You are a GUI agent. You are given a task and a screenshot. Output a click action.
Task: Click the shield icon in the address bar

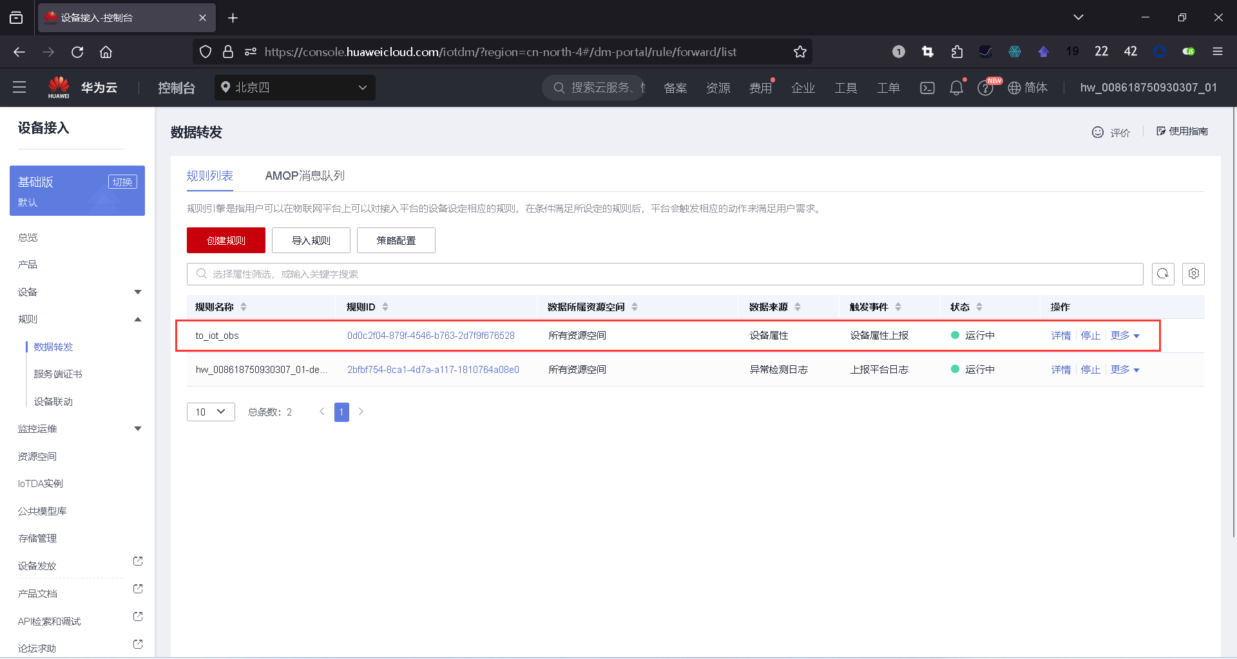[206, 52]
